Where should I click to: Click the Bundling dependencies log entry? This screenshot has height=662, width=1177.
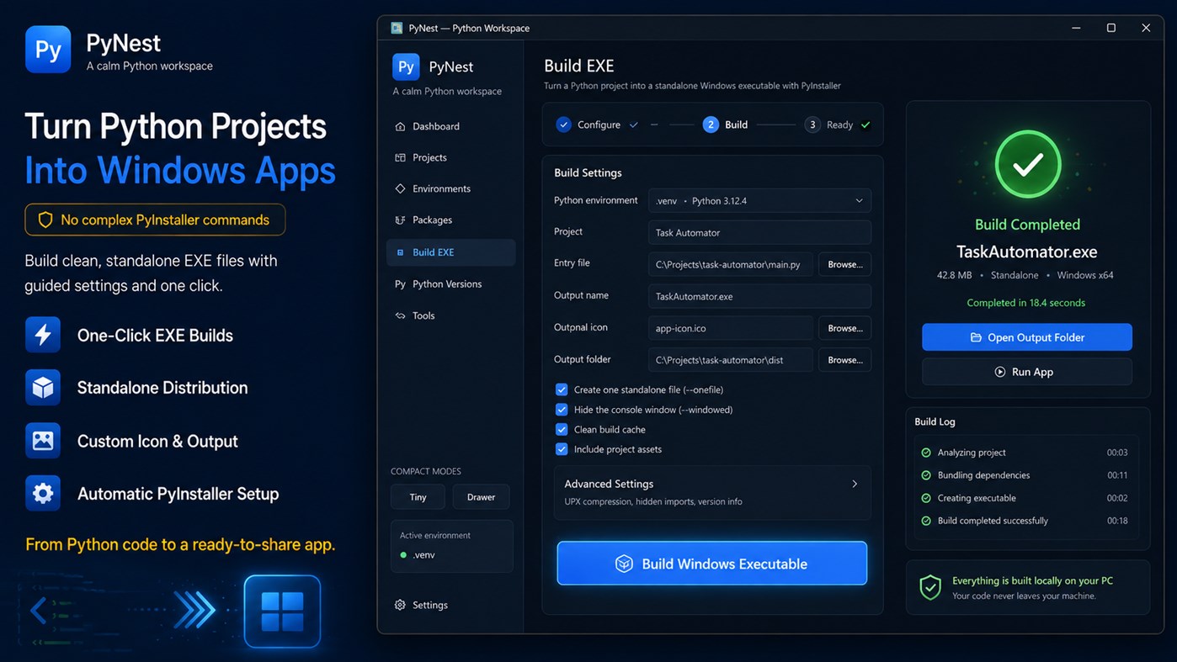pos(1025,475)
